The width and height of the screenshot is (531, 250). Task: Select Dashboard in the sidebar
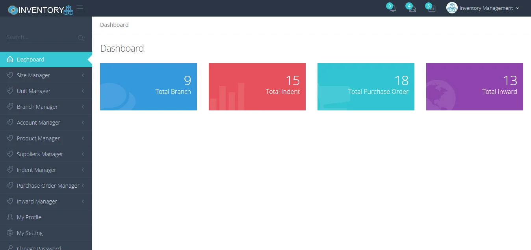[46, 60]
